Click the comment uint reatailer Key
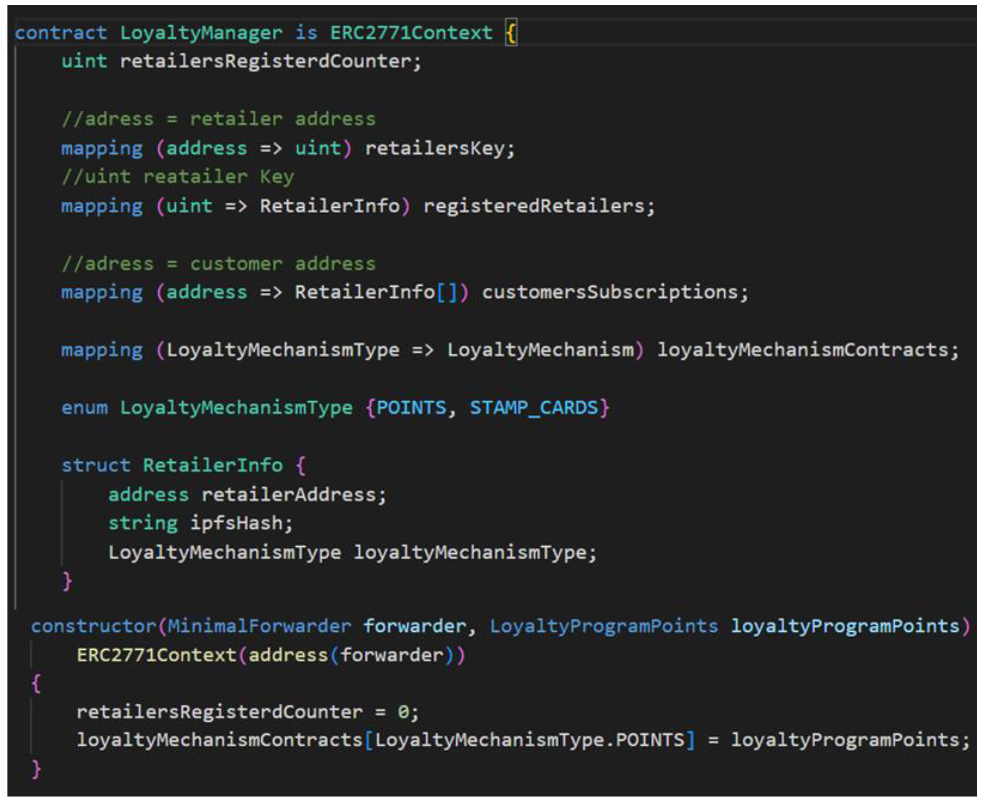Viewport: 983px width, 806px height. [x=178, y=177]
